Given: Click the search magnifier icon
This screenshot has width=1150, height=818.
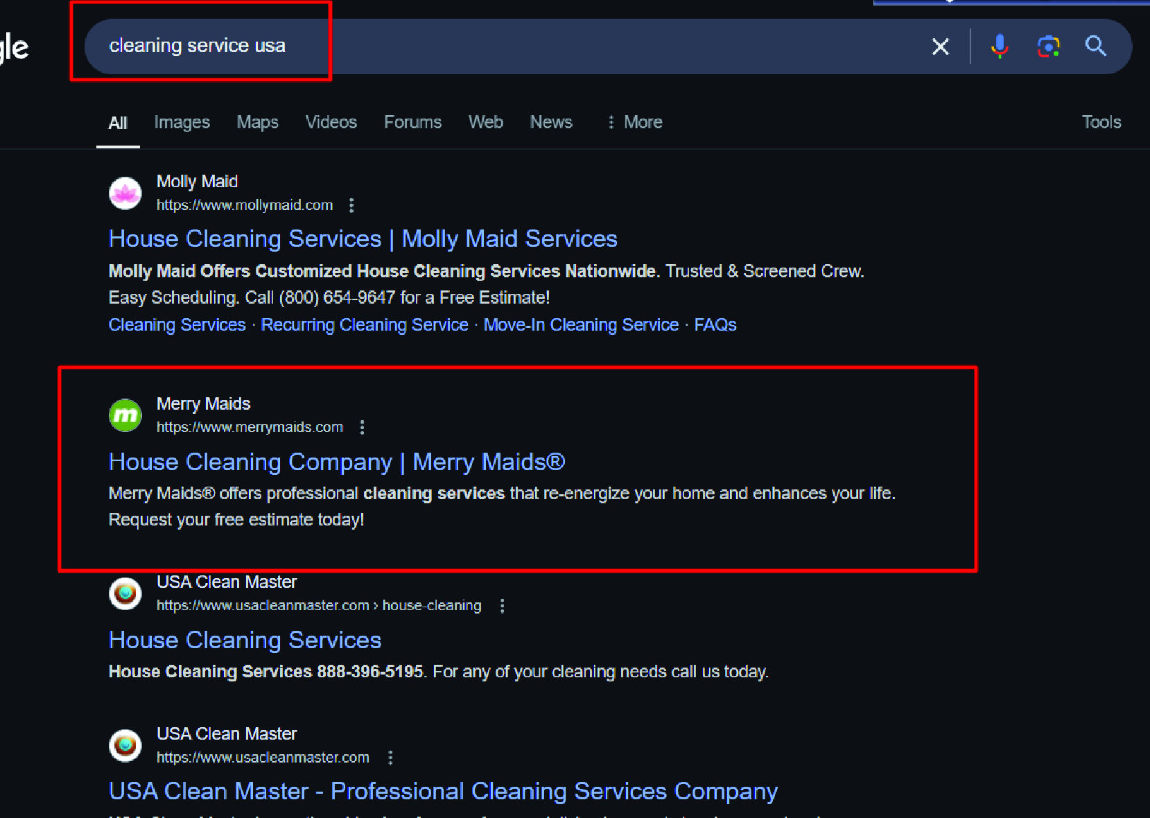Looking at the screenshot, I should coord(1095,46).
